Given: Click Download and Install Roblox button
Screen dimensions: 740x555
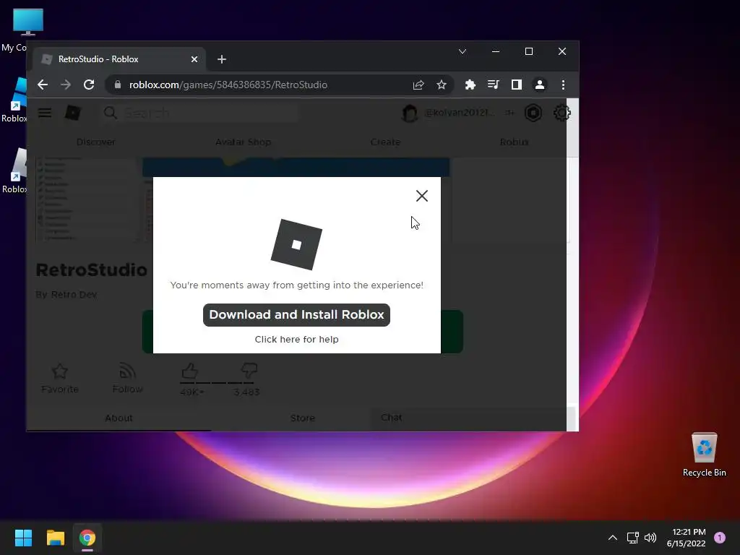Looking at the screenshot, I should click(x=296, y=315).
